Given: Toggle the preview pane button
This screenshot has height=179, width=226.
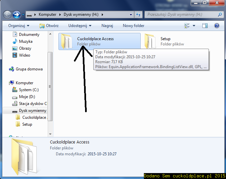Looking at the screenshot, I should [x=205, y=26].
